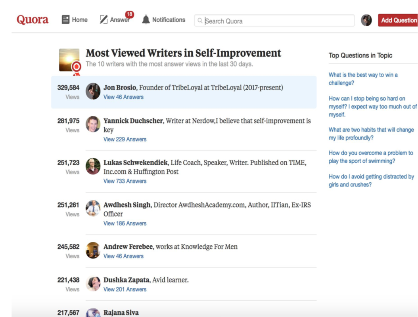
Task: Click the 245,582 views count
Action: [68, 247]
